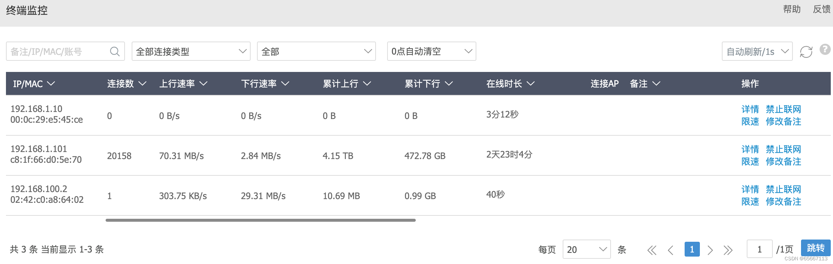Click 禁止联网 for 192.168.1.101

[x=783, y=149]
